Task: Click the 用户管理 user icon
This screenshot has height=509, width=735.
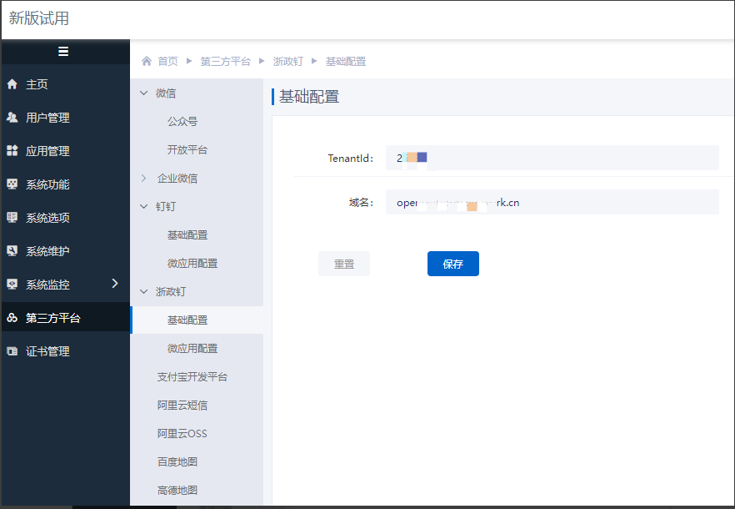Action: 12,118
